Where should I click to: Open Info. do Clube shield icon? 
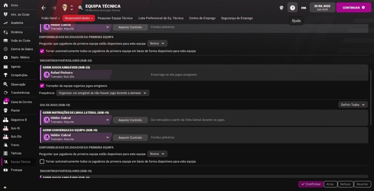point(6,15)
